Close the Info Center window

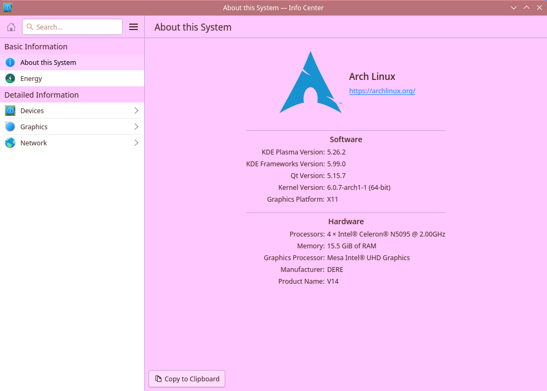[539, 8]
